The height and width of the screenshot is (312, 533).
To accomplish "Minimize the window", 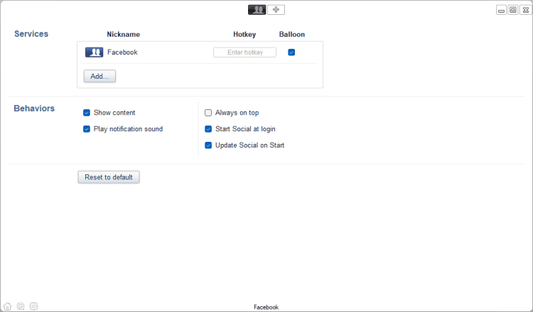I will click(501, 10).
